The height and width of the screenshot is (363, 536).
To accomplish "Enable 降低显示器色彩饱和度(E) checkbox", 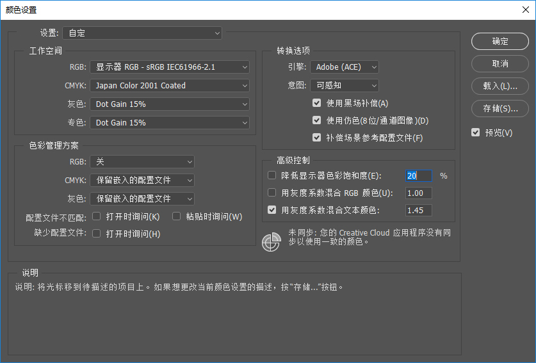I will tap(272, 175).
